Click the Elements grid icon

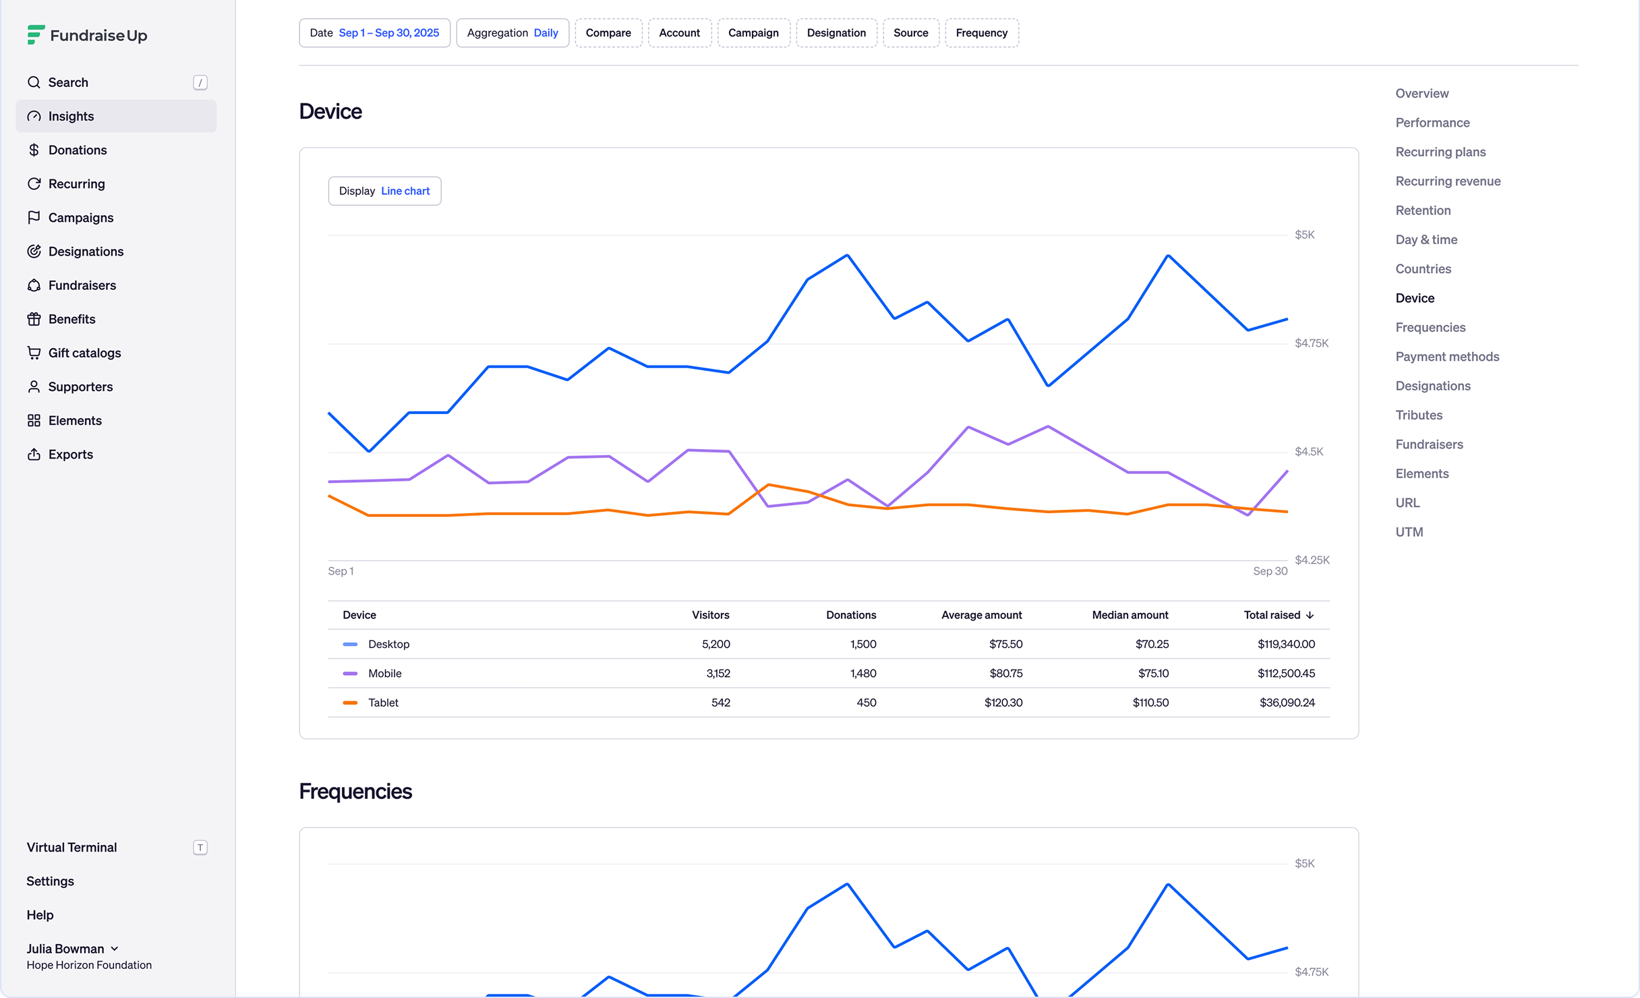pyautogui.click(x=34, y=420)
